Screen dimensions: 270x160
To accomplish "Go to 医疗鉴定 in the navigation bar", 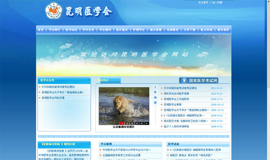I will 122,30.
